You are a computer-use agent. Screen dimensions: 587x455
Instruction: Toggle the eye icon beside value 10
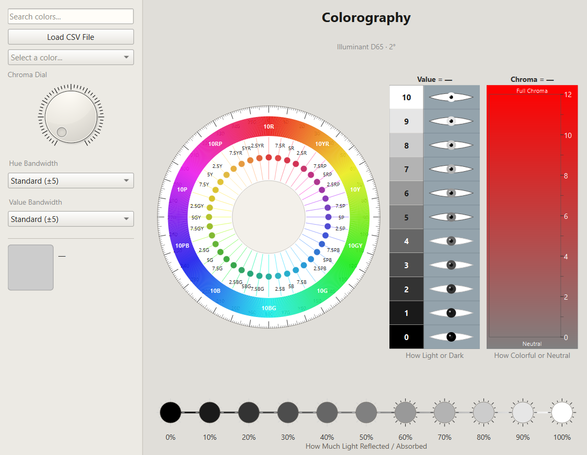point(451,97)
